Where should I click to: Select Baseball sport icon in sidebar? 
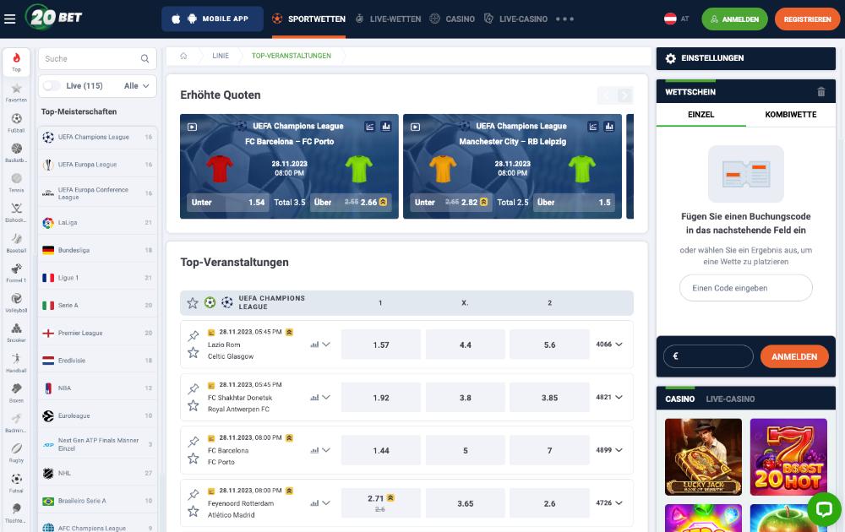pos(16,242)
